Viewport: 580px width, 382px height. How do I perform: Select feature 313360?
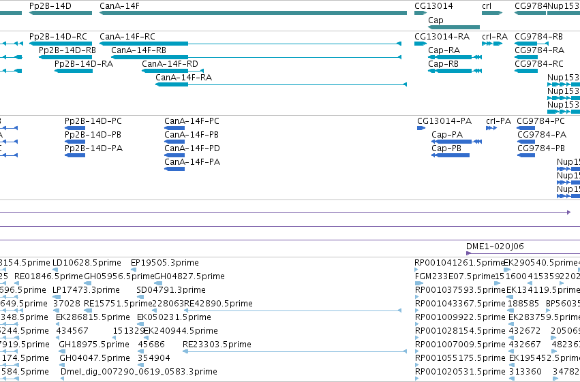pyautogui.click(x=512, y=379)
